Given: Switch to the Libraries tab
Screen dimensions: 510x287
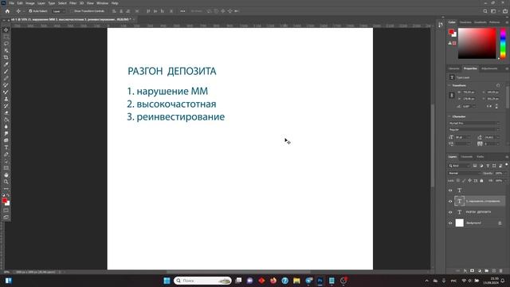Looking at the screenshot, I should pos(454,69).
